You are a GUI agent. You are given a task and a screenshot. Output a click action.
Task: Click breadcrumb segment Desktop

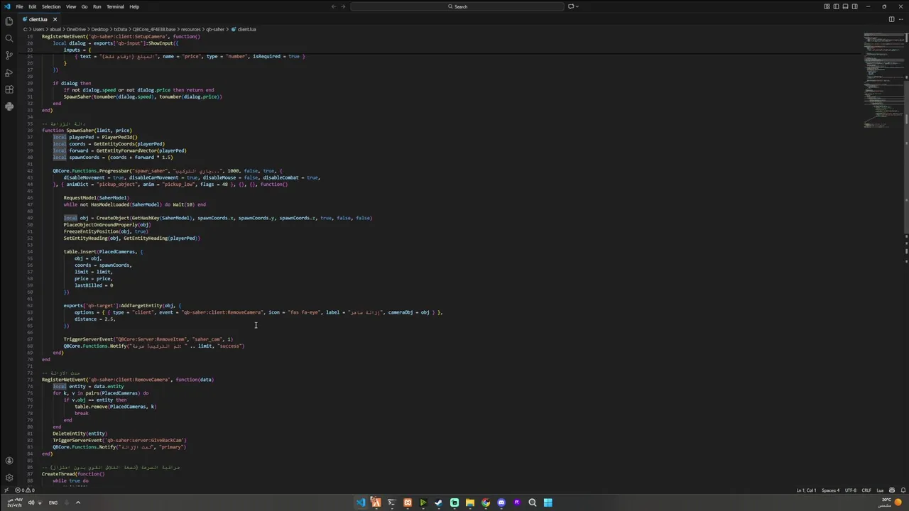click(99, 29)
